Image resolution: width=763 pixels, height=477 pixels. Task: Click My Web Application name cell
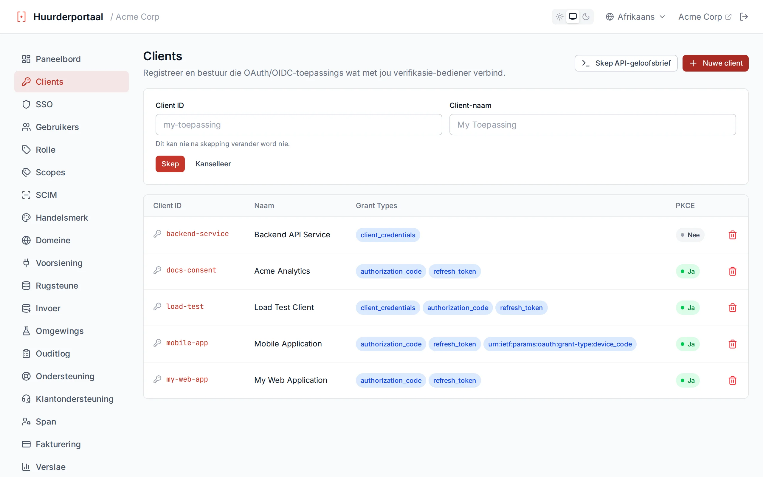pos(290,380)
